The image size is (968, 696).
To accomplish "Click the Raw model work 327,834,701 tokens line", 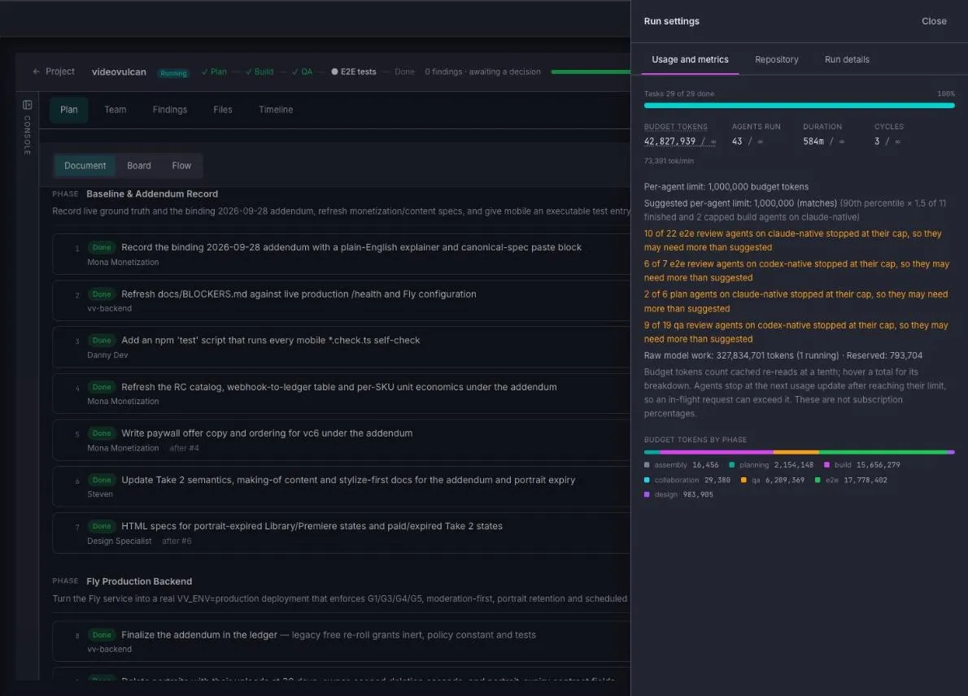I will click(783, 355).
